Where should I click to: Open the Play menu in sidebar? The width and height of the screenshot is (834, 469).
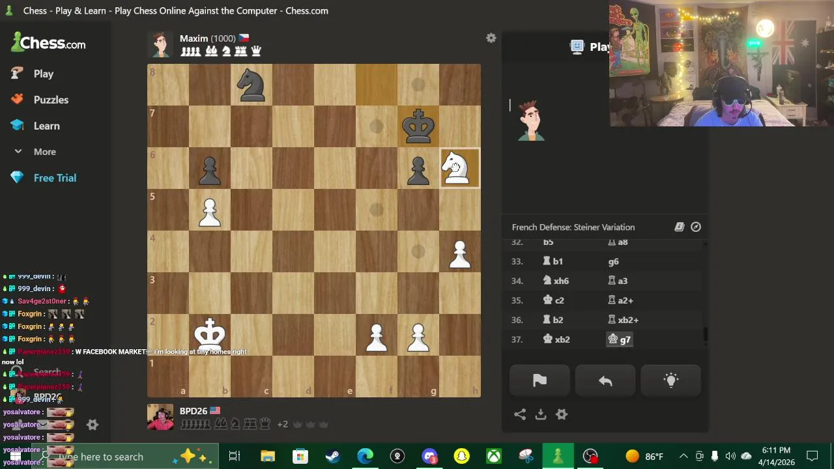(x=33, y=74)
